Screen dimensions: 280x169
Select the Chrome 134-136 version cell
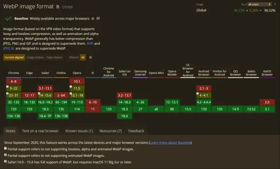click(x=14, y=116)
